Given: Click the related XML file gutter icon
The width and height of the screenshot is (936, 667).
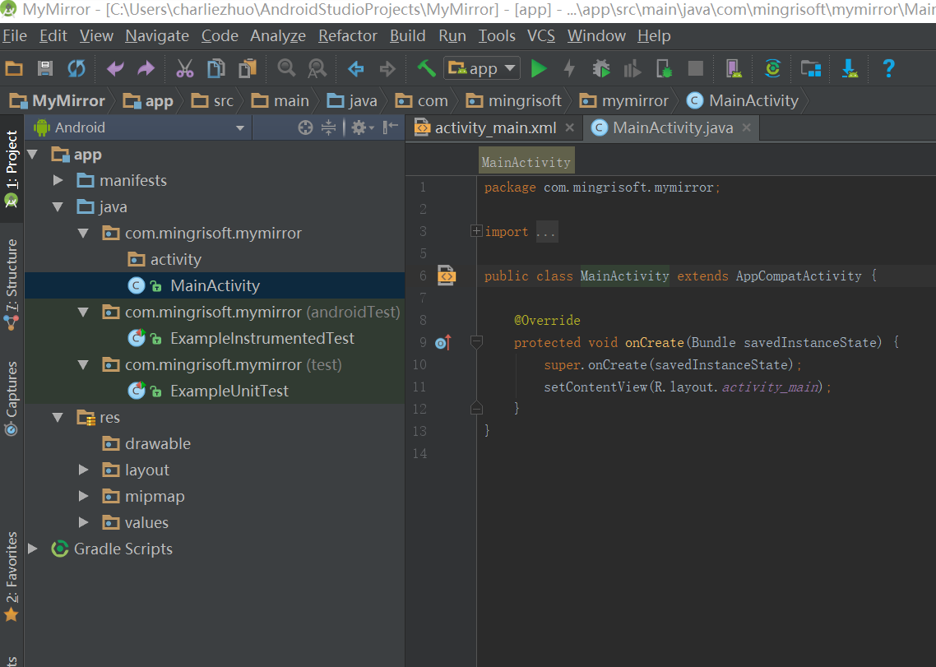Looking at the screenshot, I should (447, 276).
